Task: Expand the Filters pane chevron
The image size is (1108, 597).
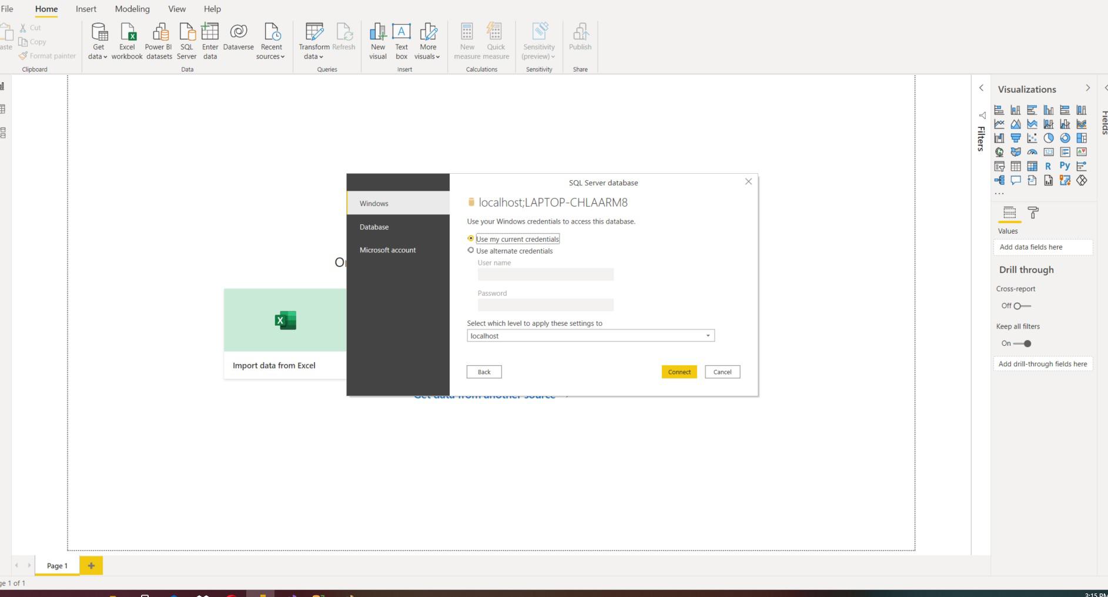Action: (x=981, y=88)
